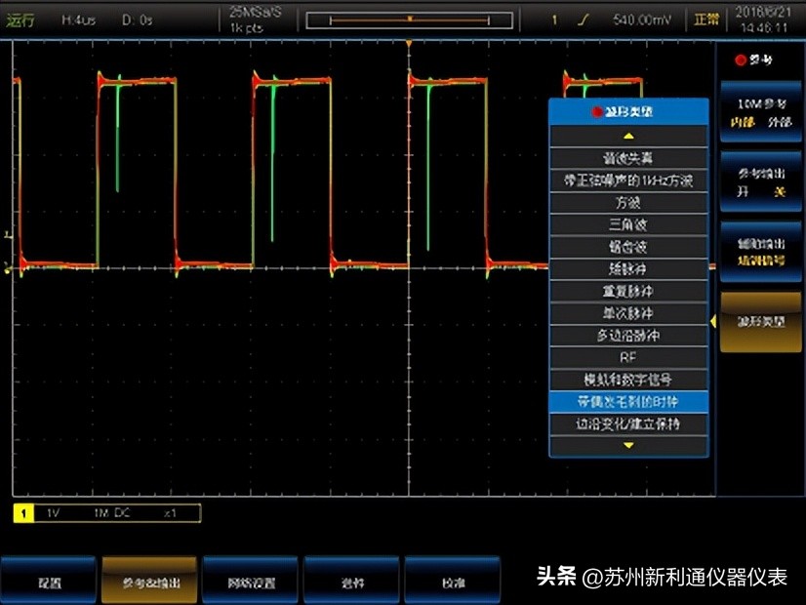806x605 pixels.
Task: Select 方波 from the waveform list
Action: point(628,200)
